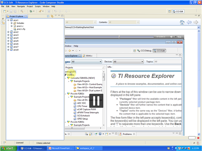Click the scrollbar down arrow of Resource Explorer
The width and height of the screenshot is (202, 151).
[199, 134]
